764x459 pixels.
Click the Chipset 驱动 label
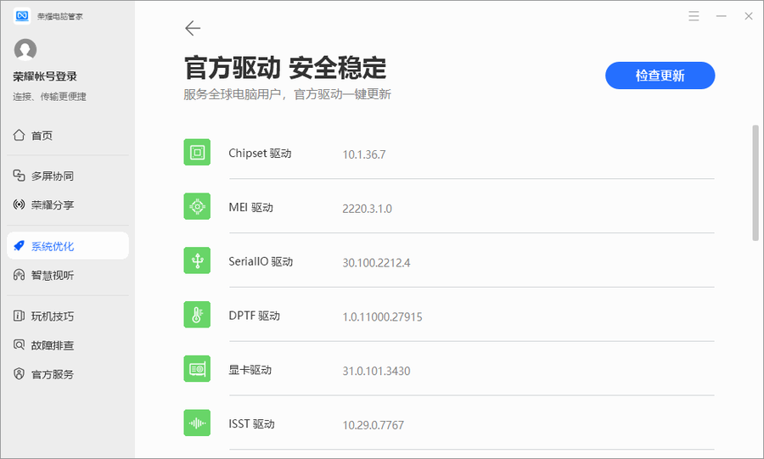click(260, 154)
